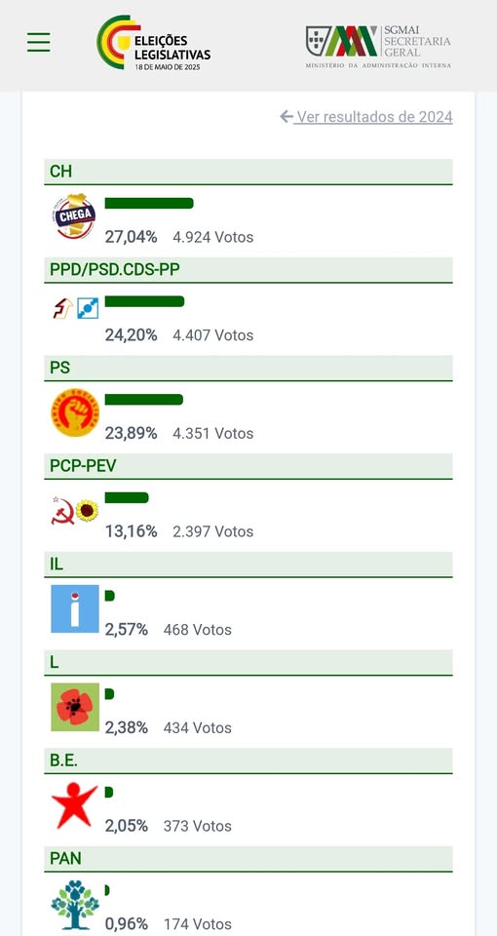Open the hamburger menu
Screen dimensions: 497x936
39,42
